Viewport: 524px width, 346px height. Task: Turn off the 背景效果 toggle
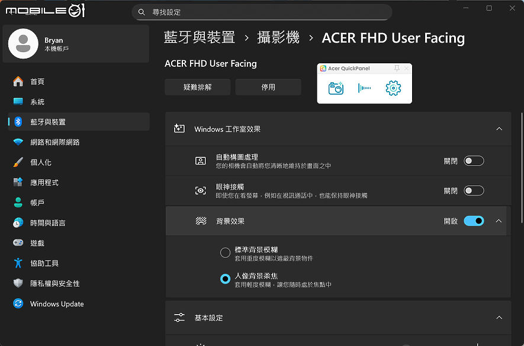pos(474,221)
